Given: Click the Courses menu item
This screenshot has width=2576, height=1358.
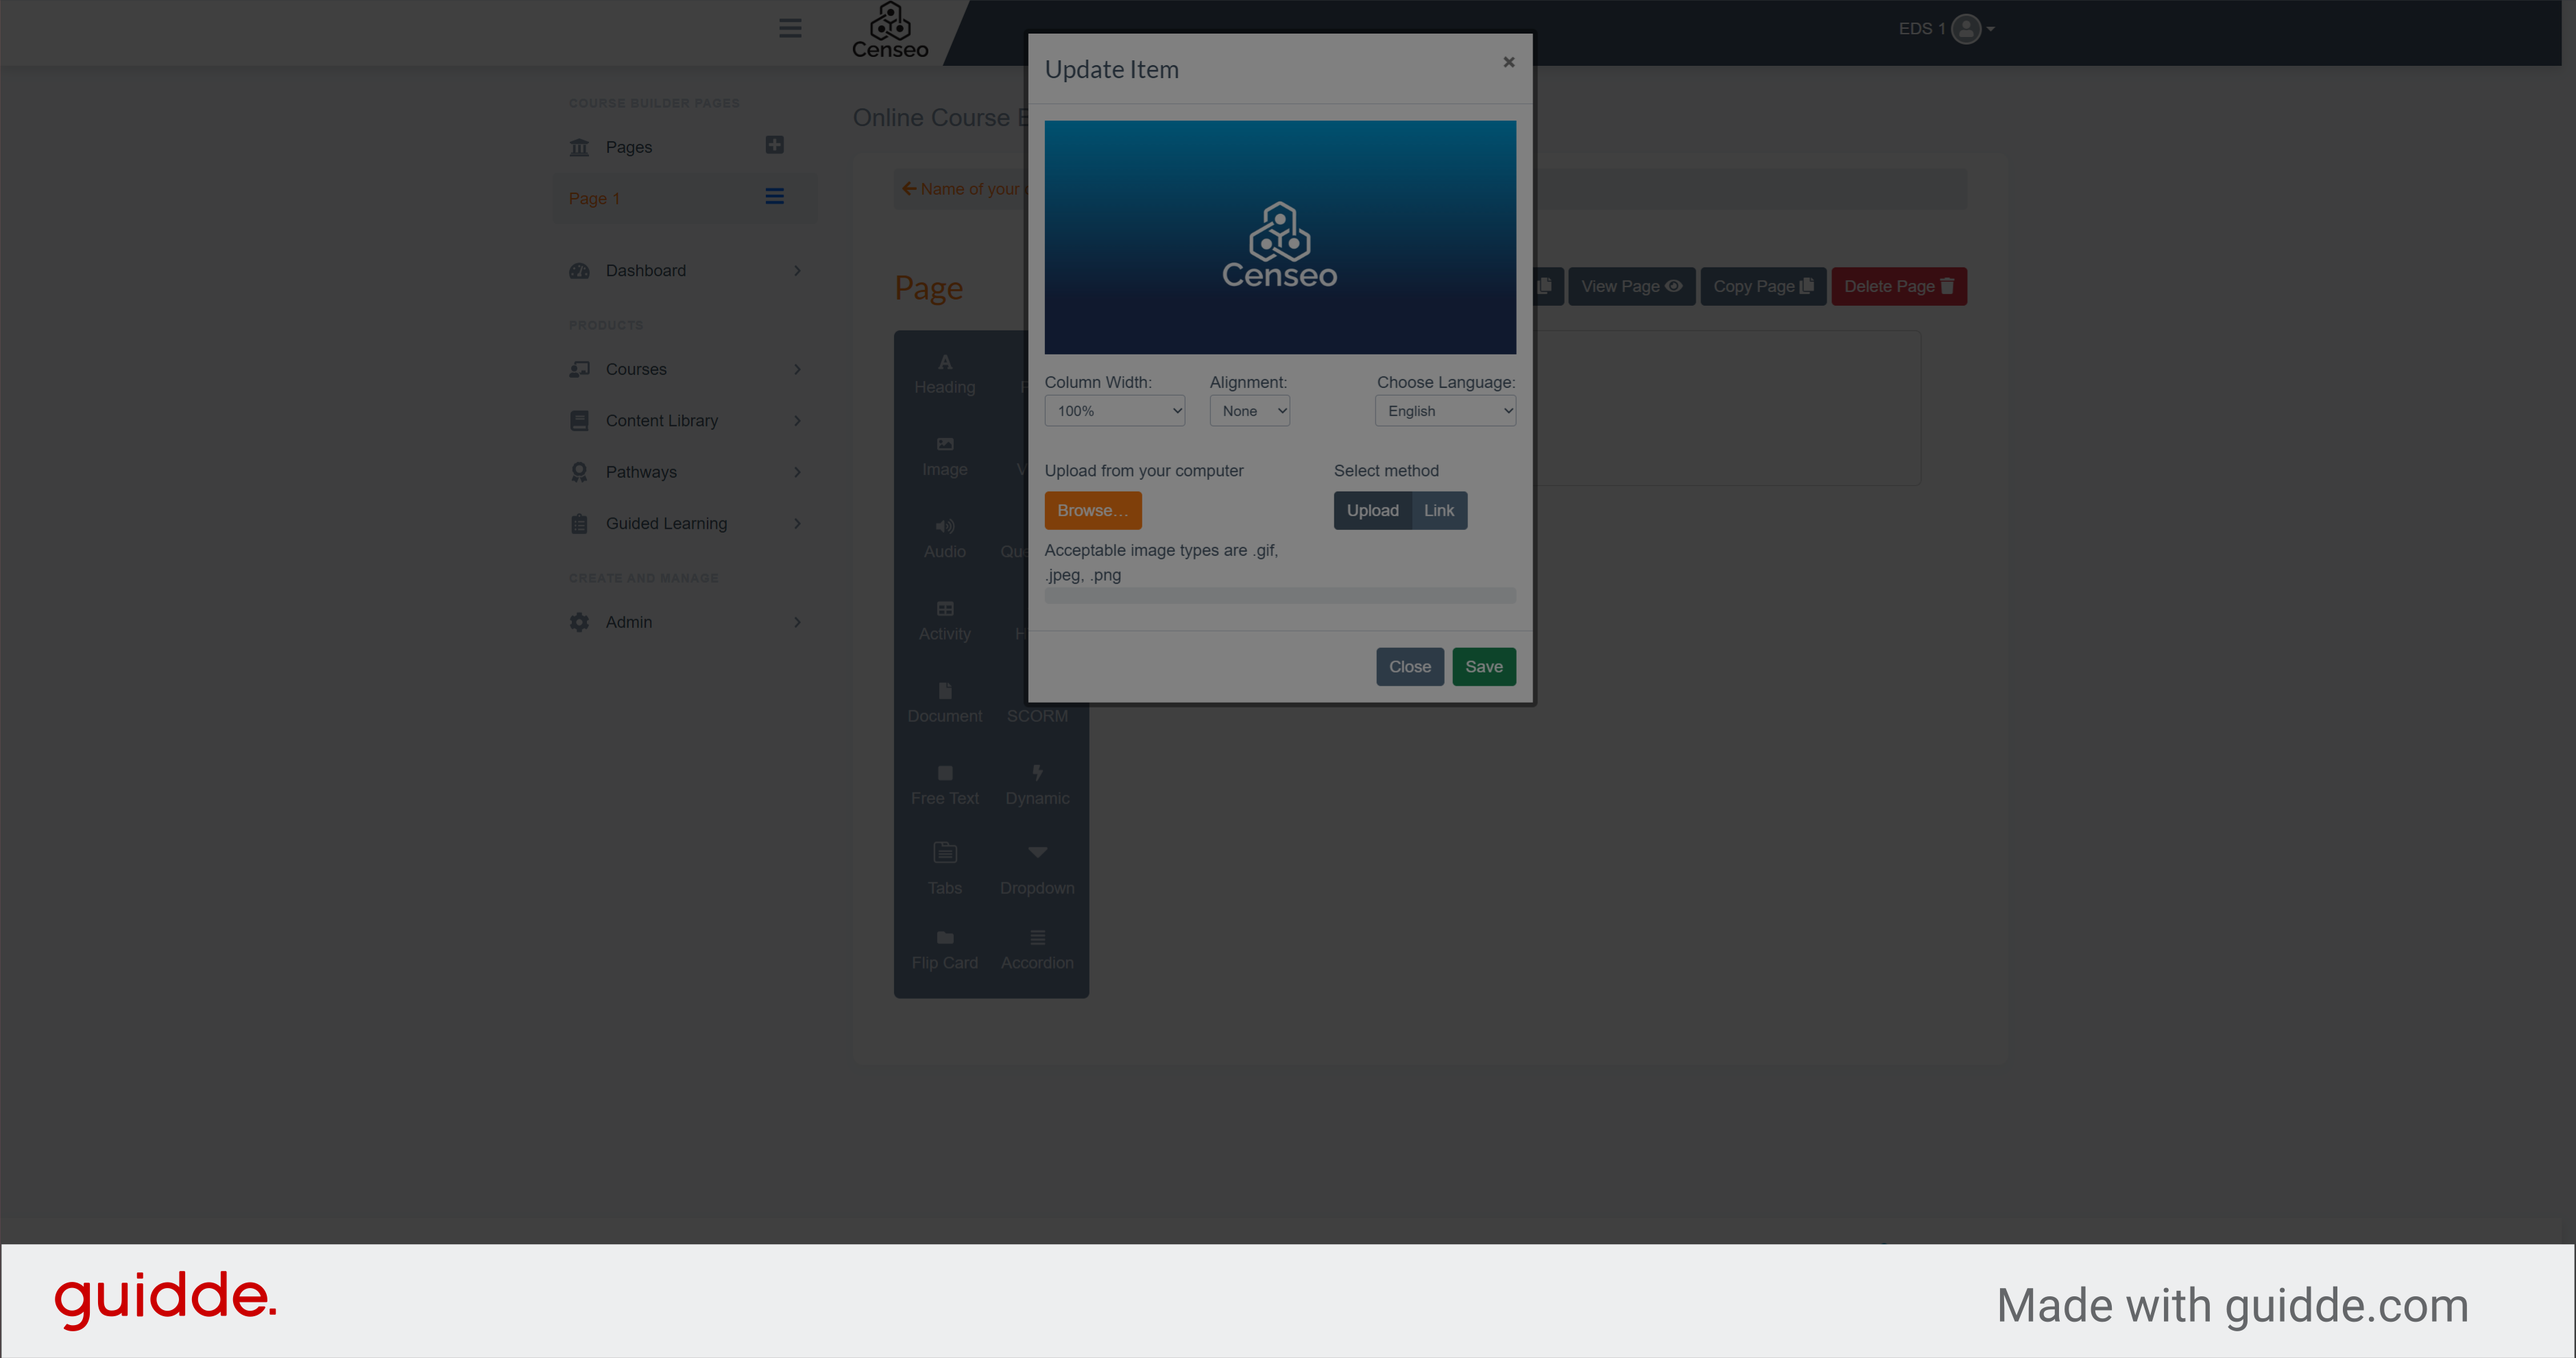Looking at the screenshot, I should point(637,369).
